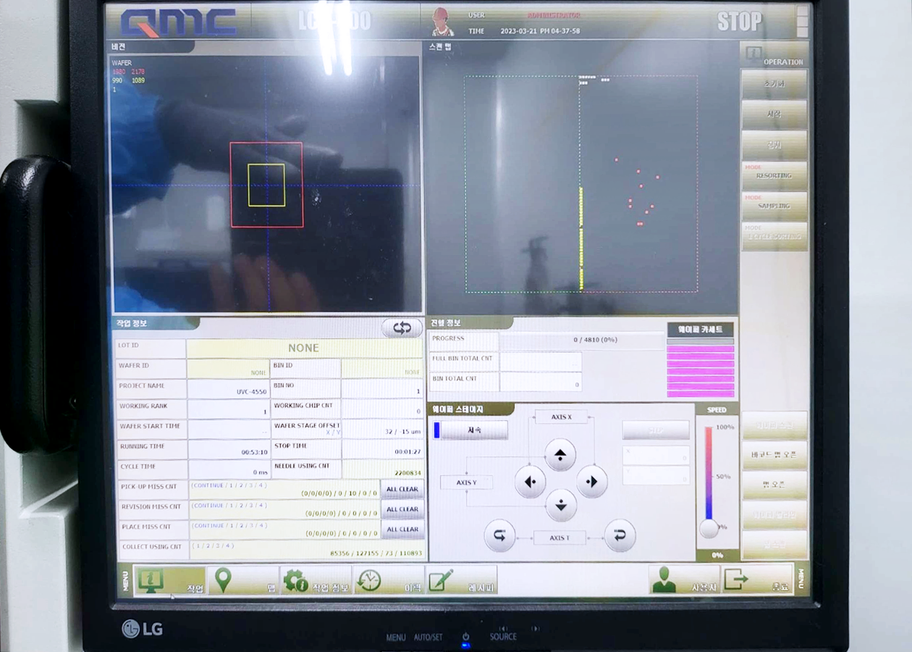The width and height of the screenshot is (912, 652).
Task: Clear the PICK-UP MISS CNT with ALL CLEAR
Action: coord(402,489)
